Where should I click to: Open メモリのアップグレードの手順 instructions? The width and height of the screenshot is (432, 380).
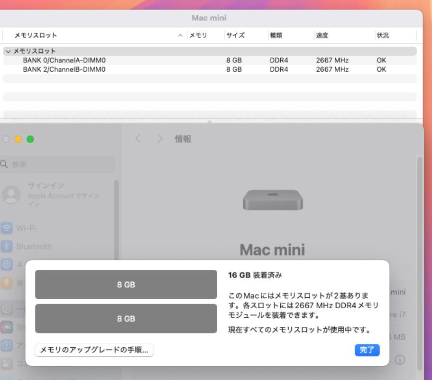(94, 350)
